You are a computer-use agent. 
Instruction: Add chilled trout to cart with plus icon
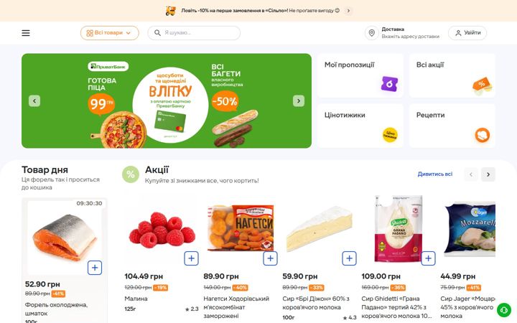[x=95, y=268]
